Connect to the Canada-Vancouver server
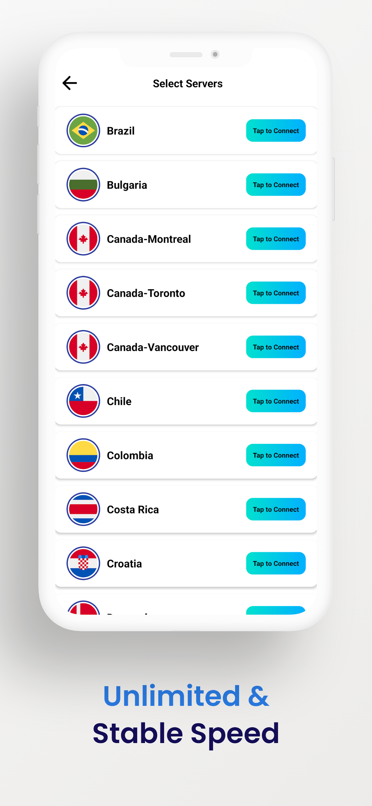The width and height of the screenshot is (372, 806). pyautogui.click(x=276, y=347)
